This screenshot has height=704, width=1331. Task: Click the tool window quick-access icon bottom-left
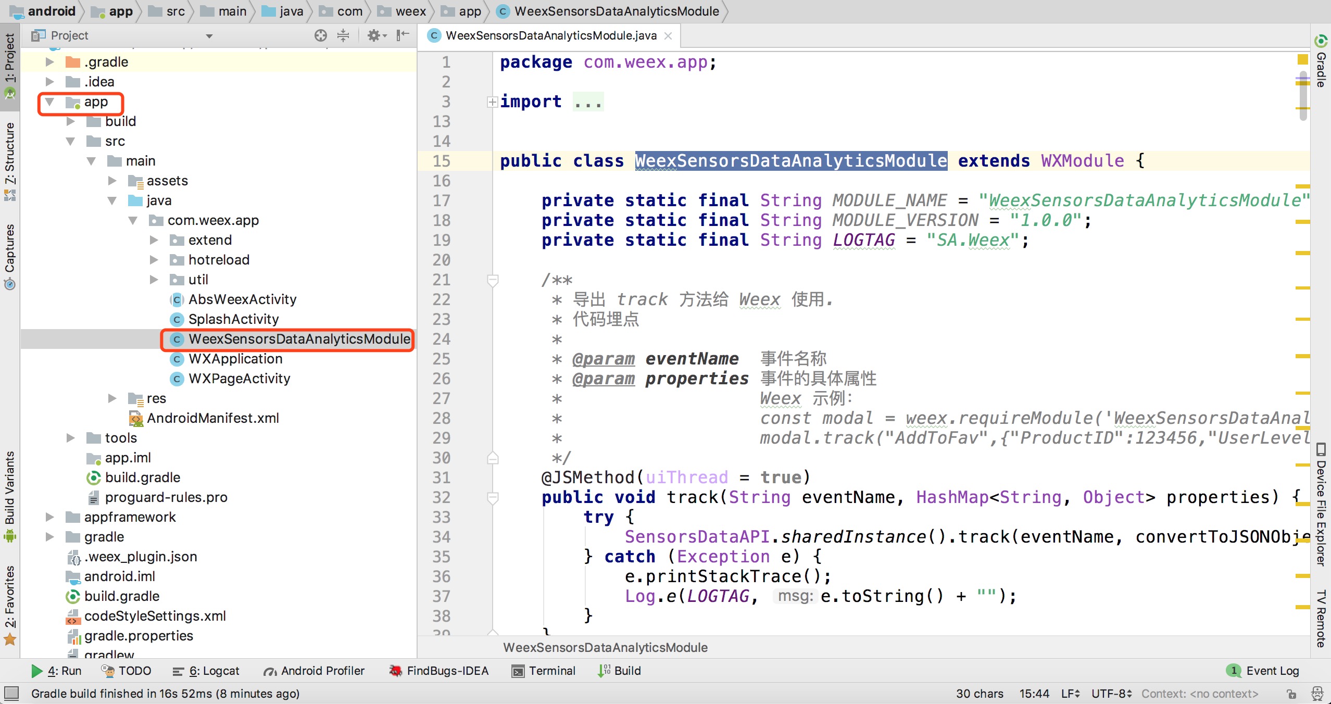[x=11, y=693]
